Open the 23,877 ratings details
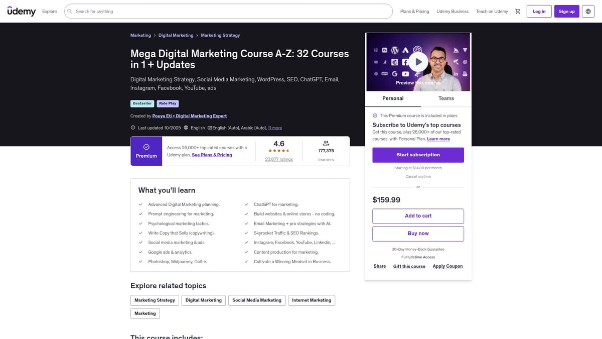The width and height of the screenshot is (602, 339). [279, 159]
